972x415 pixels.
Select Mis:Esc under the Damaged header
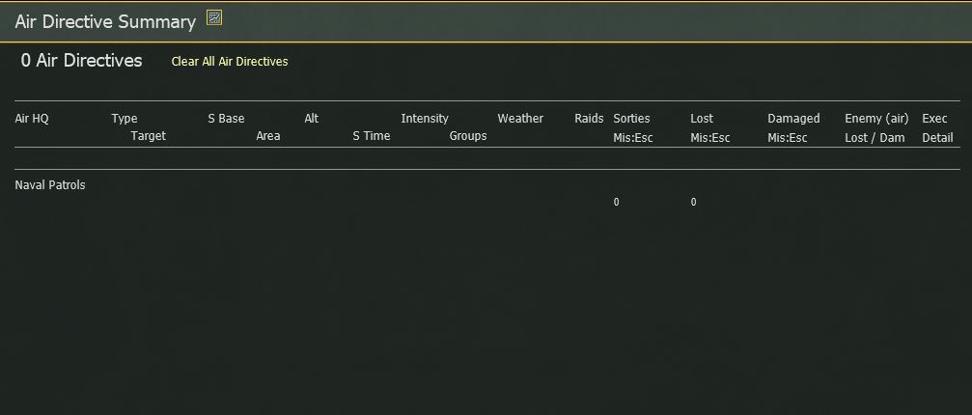coord(788,138)
